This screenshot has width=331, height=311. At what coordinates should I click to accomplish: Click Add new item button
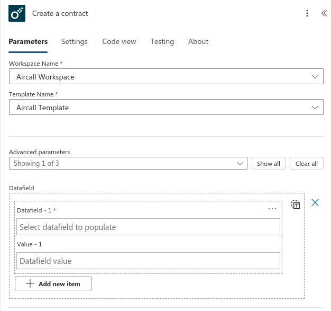coord(53,283)
